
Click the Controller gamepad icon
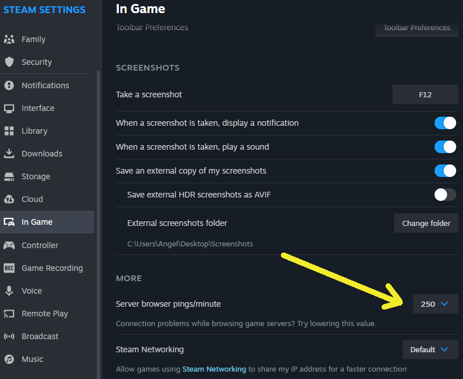9,245
